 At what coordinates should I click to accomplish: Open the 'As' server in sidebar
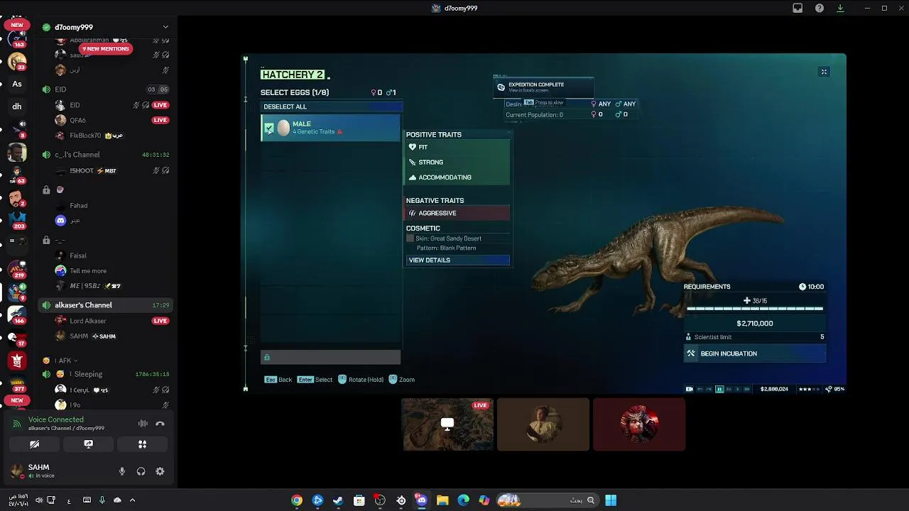[17, 84]
